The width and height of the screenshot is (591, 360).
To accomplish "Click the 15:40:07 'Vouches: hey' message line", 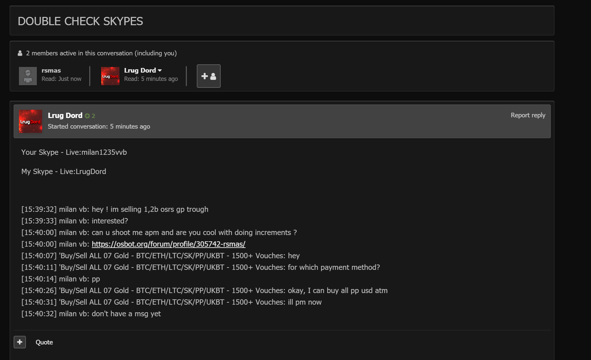I will coord(161,256).
